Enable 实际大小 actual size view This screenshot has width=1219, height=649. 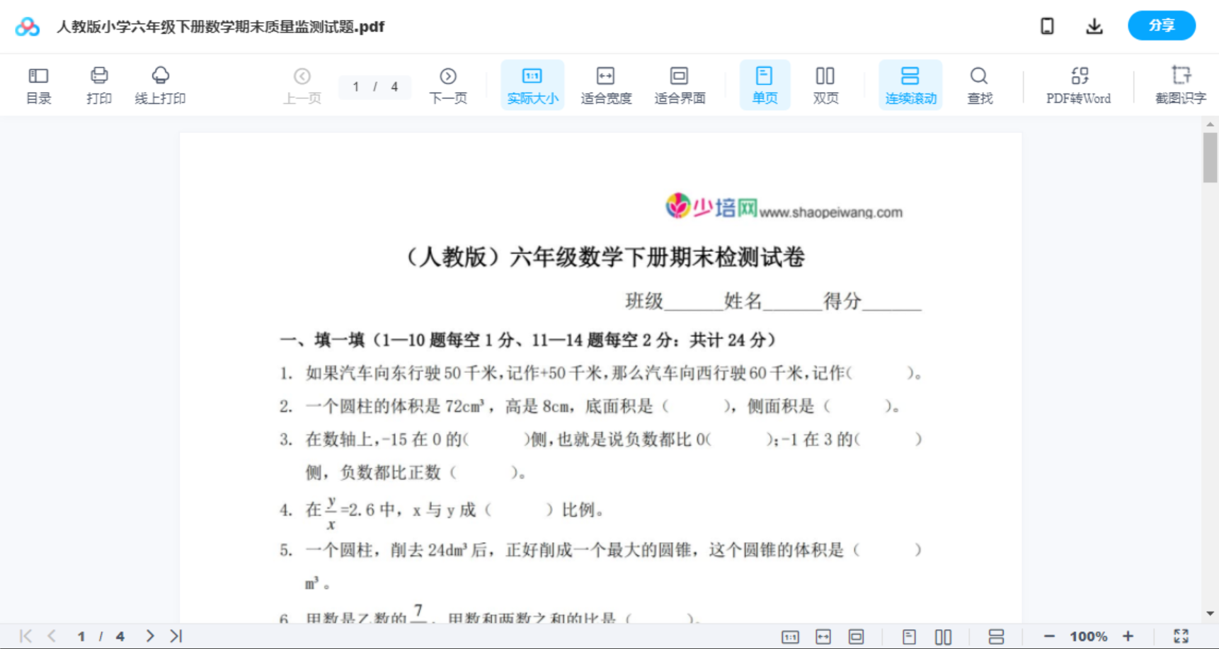tap(532, 84)
